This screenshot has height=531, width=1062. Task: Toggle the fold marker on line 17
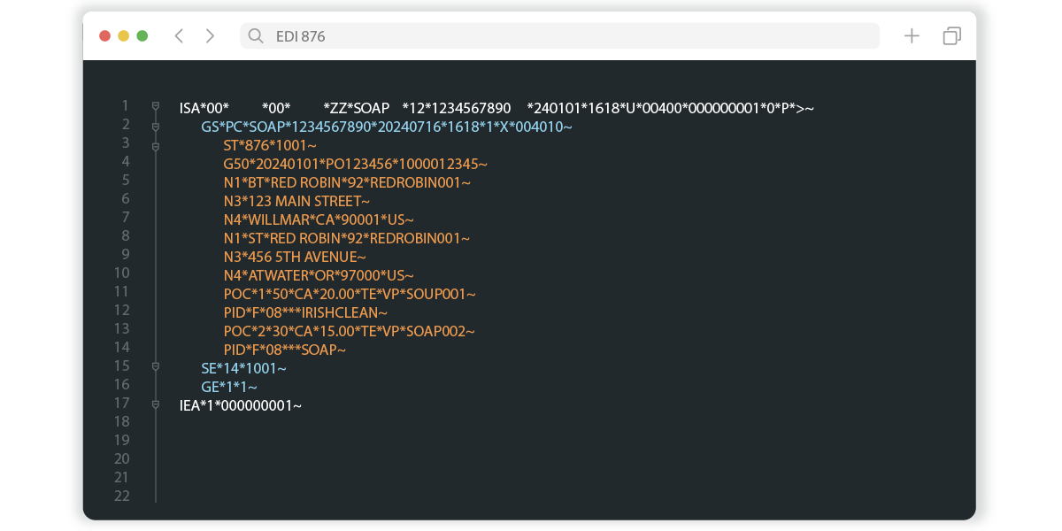(x=156, y=404)
